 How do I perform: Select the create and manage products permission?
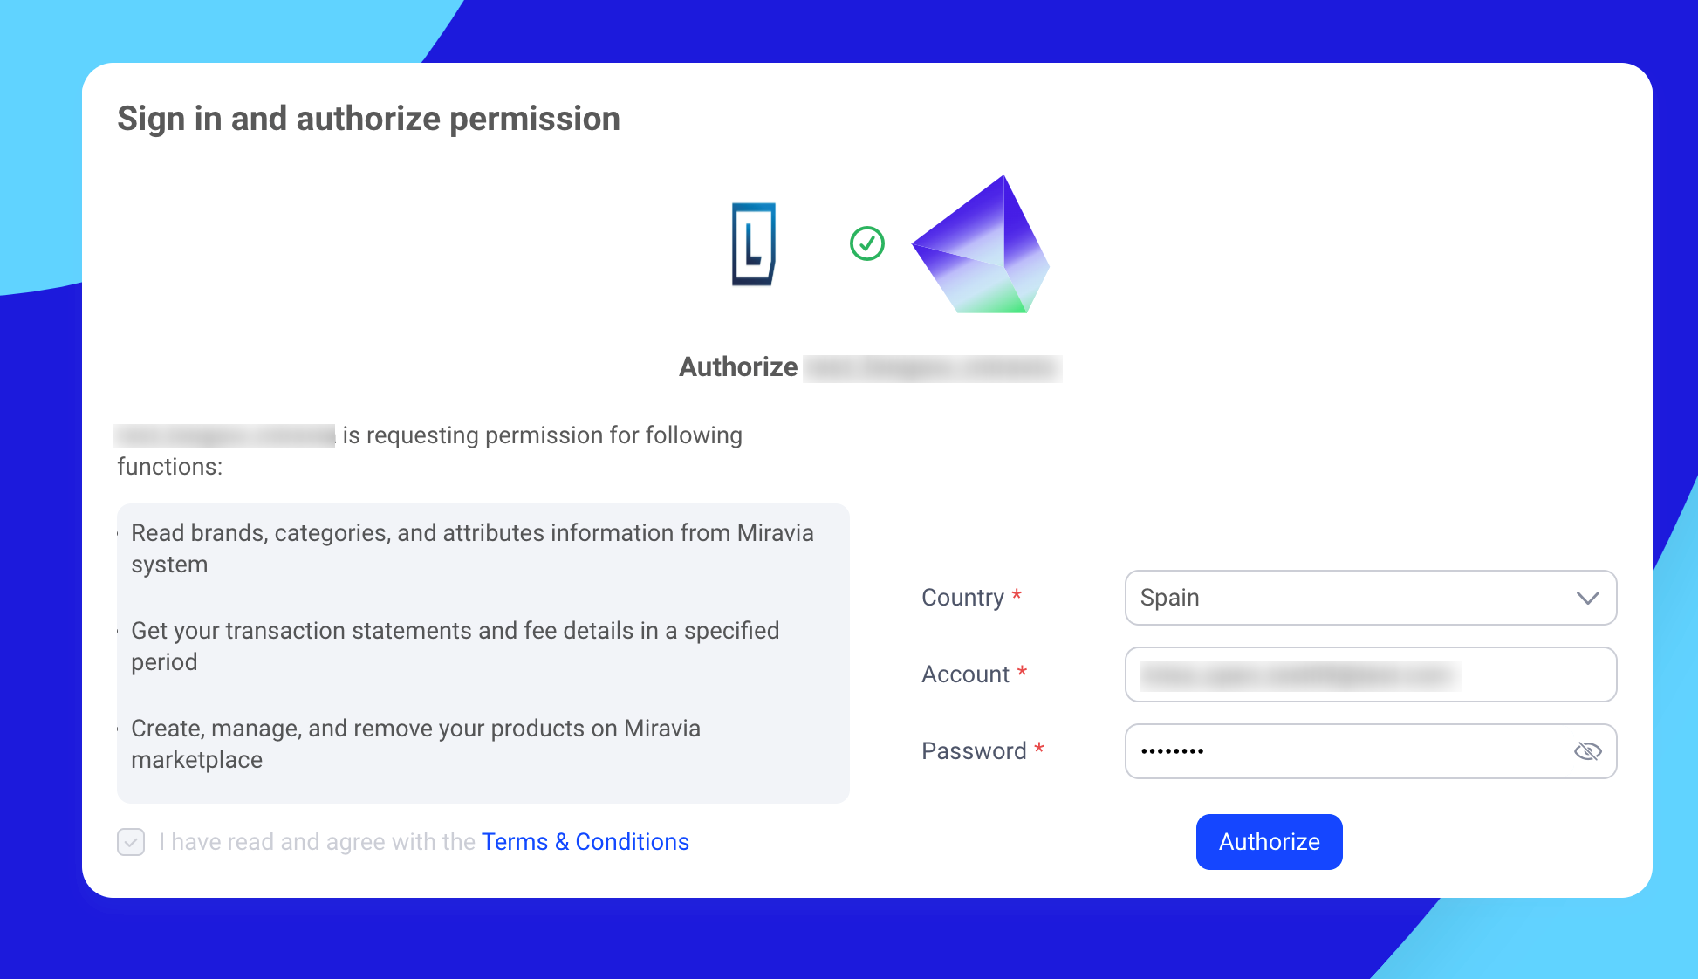[415, 743]
